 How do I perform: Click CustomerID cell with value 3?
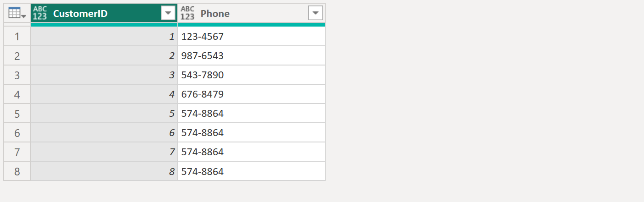(104, 75)
